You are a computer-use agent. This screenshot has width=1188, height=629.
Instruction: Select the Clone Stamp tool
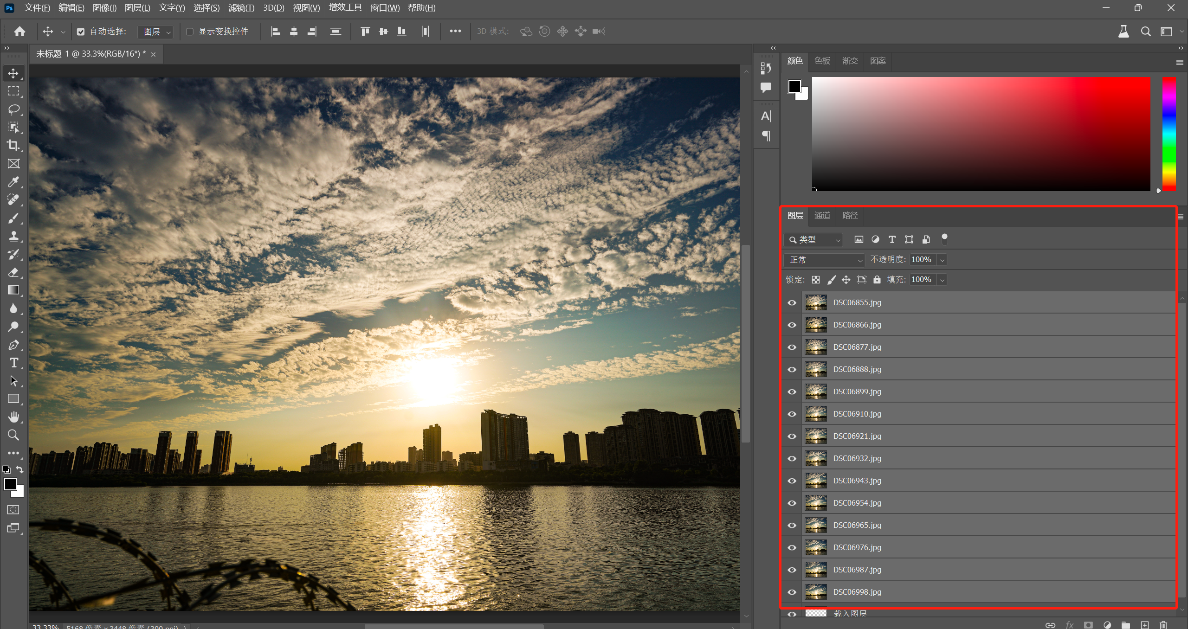pos(13,236)
